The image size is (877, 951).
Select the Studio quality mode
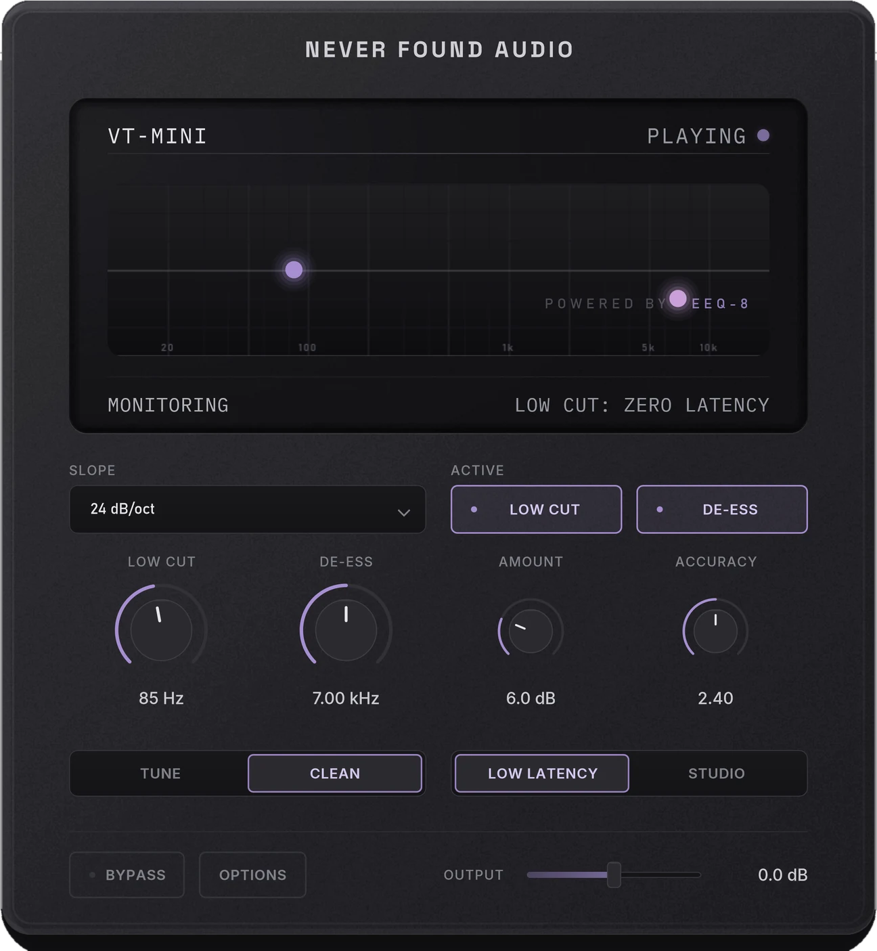pos(717,773)
